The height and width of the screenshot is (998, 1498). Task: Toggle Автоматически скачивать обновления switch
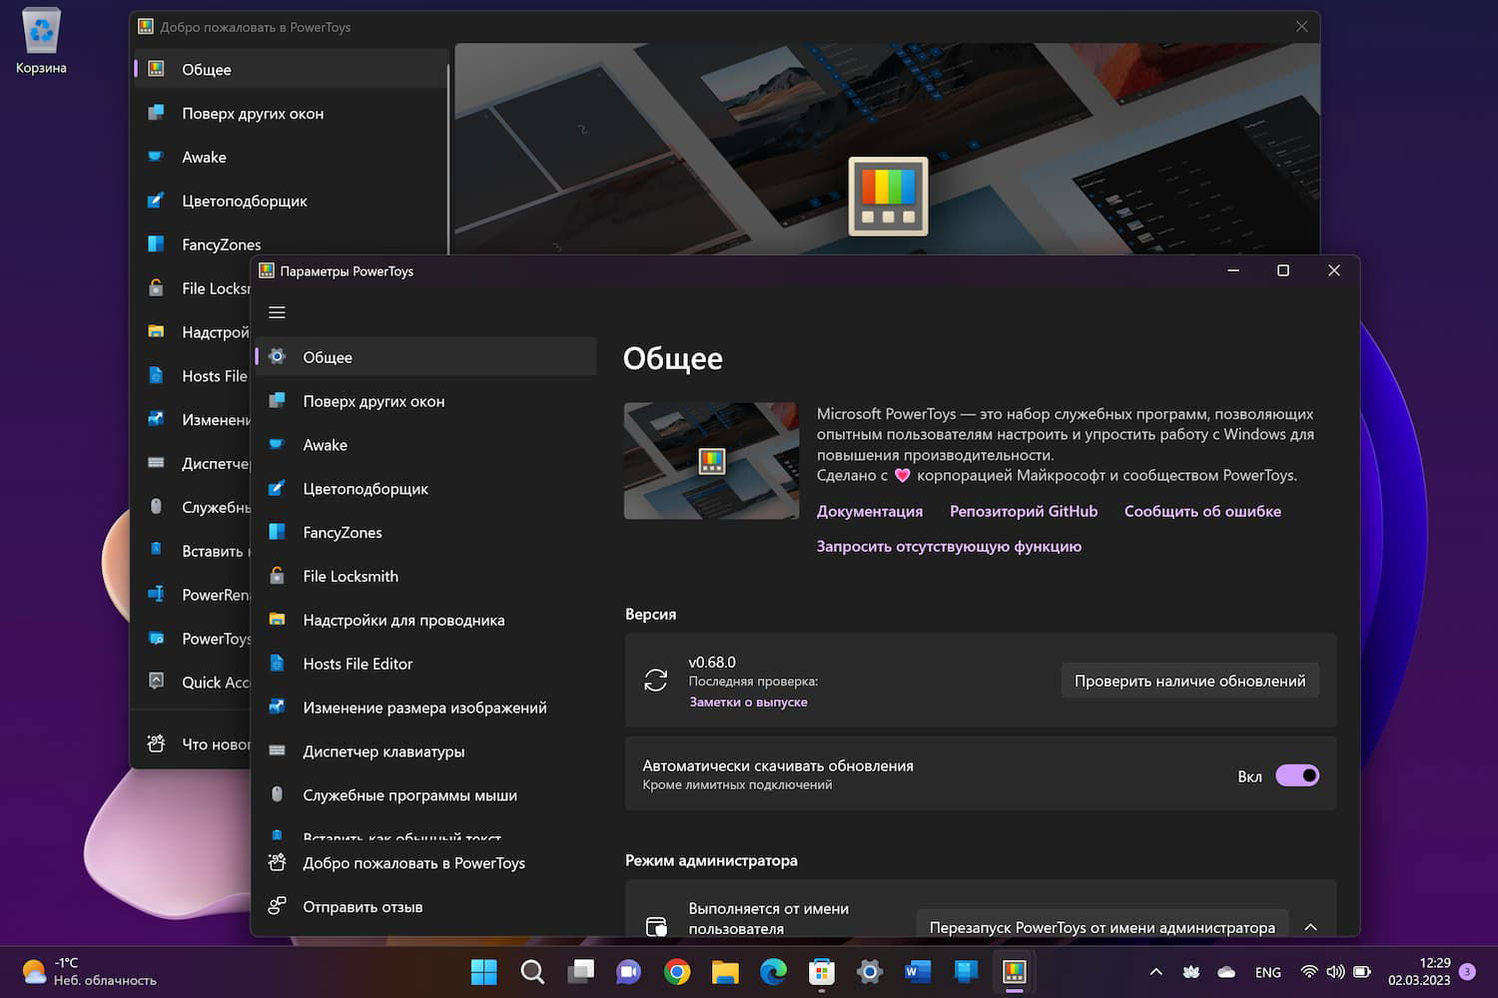[1297, 775]
